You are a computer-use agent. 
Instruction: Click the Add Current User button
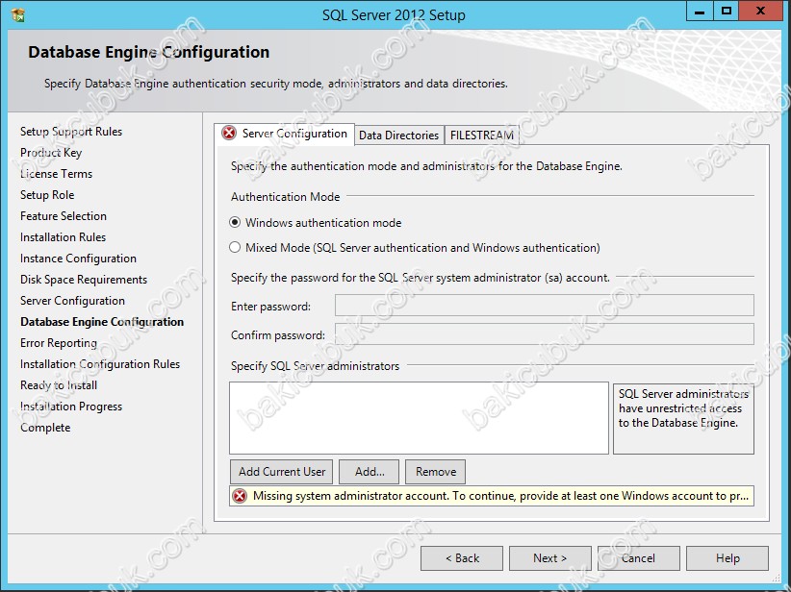(282, 472)
